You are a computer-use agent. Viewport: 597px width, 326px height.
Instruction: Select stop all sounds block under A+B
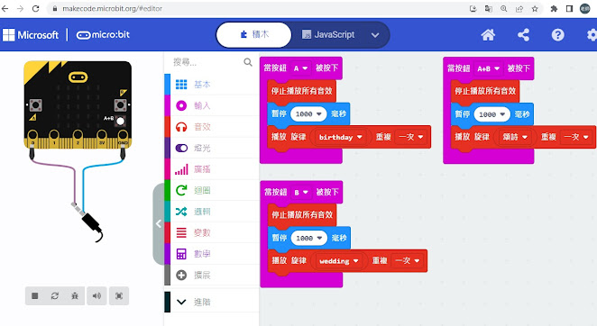[485, 91]
